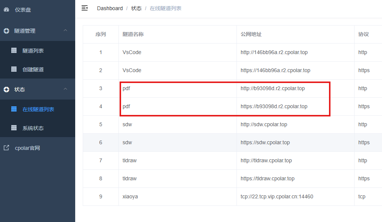Click the xiaoya tunnel row name
This screenshot has width=382, height=222.
[130, 196]
